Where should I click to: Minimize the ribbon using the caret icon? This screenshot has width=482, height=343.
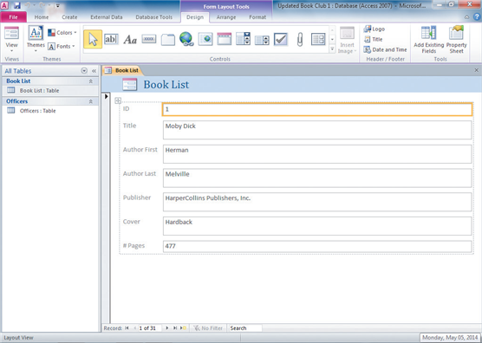point(467,17)
